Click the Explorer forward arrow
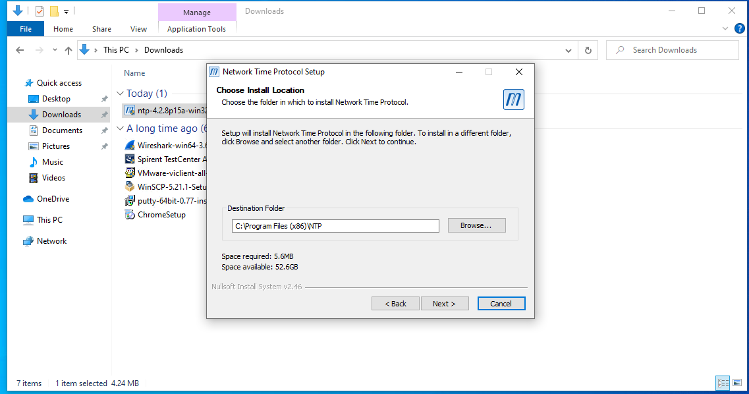 (40, 50)
